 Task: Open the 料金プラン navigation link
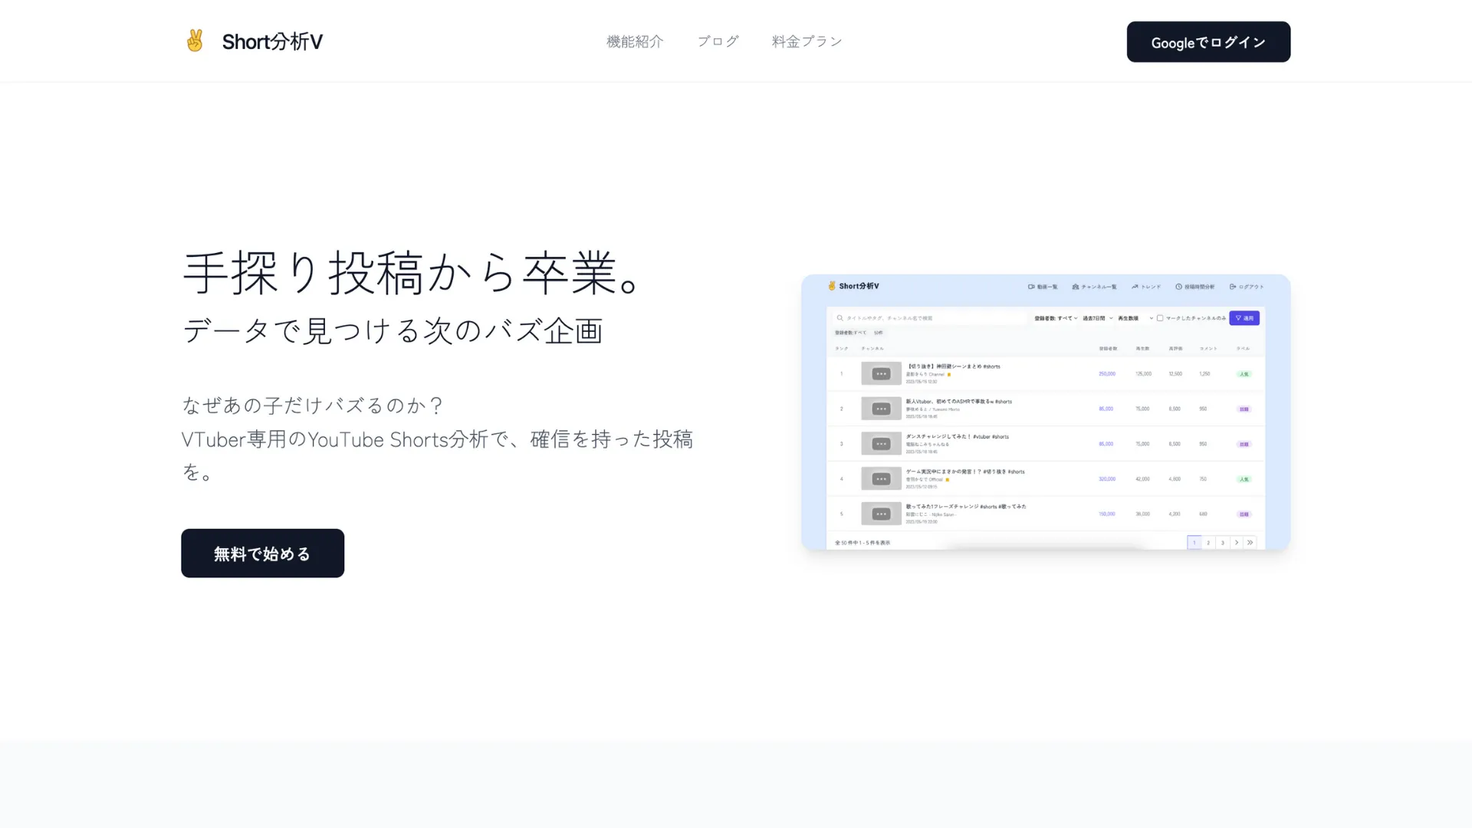(x=807, y=41)
